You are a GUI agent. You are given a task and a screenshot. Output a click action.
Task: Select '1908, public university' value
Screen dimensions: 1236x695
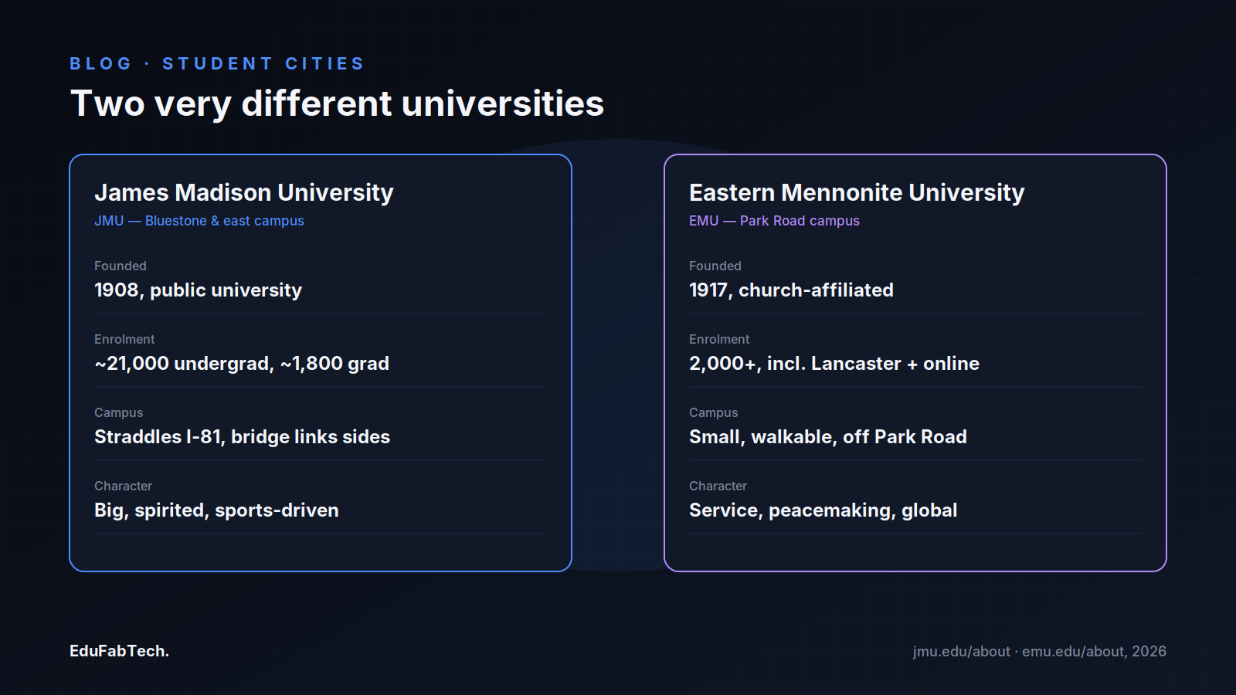click(198, 290)
